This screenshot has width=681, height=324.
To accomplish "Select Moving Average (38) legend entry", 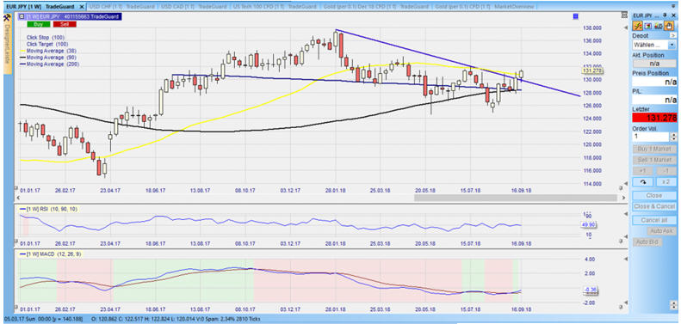I will [48, 51].
